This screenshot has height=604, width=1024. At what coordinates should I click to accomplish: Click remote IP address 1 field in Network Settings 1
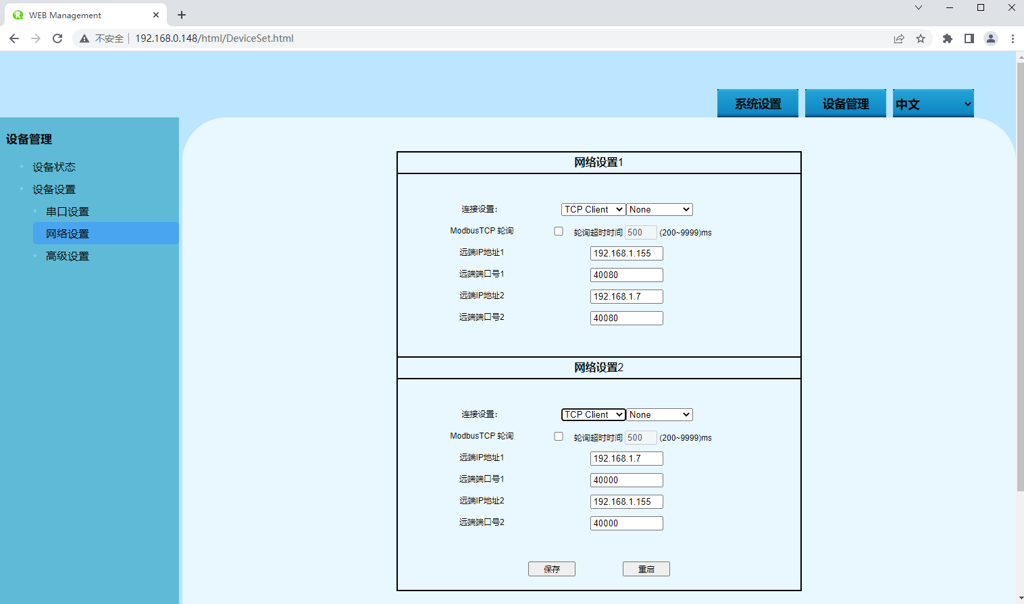626,254
